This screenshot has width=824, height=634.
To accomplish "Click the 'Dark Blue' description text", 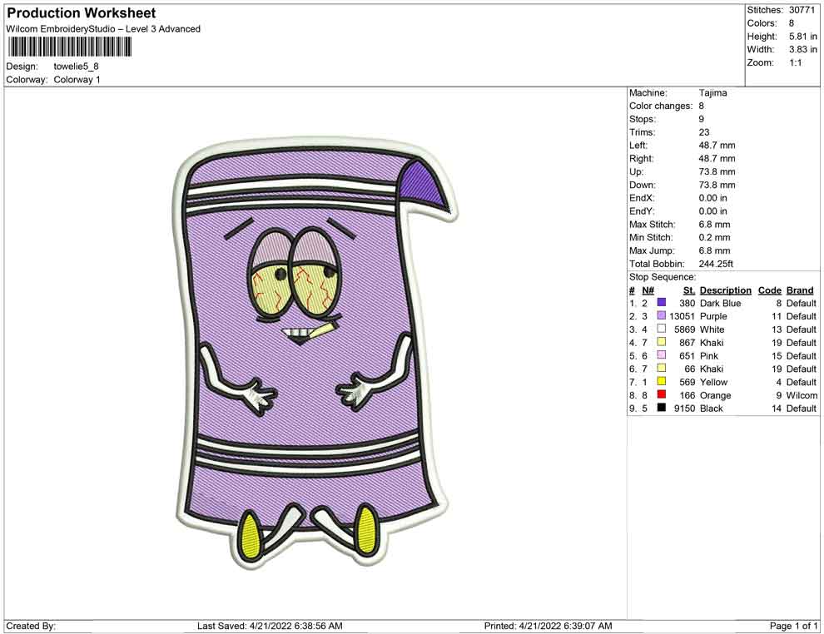I will click(x=721, y=303).
